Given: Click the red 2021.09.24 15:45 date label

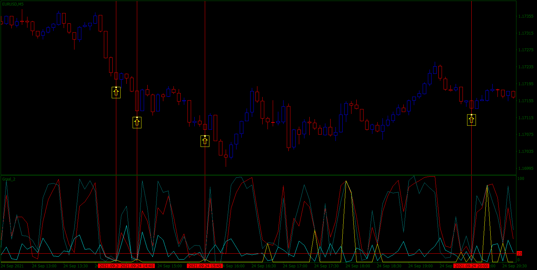Looking at the screenshot, I should click(x=205, y=266).
